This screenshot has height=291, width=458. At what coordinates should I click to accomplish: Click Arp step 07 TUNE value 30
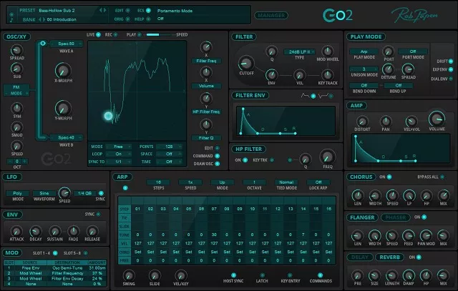214,235
